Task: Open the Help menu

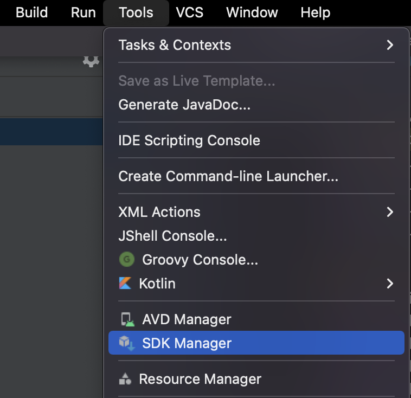Action: point(316,12)
